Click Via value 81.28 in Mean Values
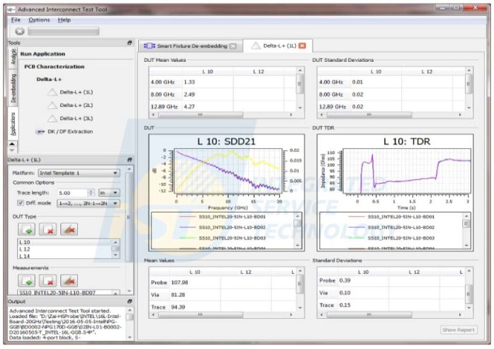 click(178, 295)
